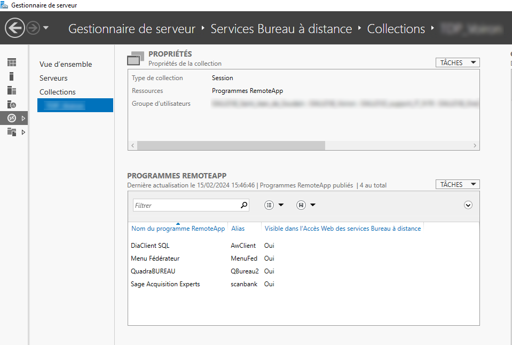Select the highlighted collection in navigation pane
The height and width of the screenshot is (345, 512).
[75, 105]
